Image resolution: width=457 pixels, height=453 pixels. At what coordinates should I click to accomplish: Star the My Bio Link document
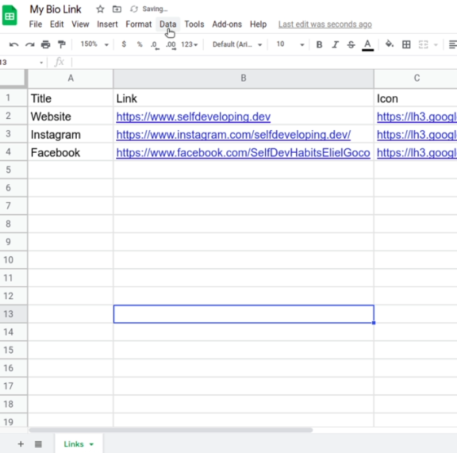click(100, 10)
